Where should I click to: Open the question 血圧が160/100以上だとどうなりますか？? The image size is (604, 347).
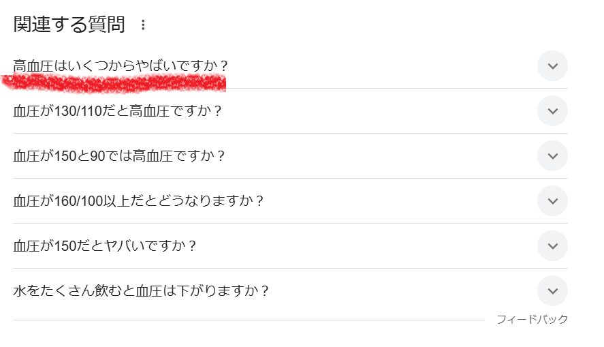(138, 201)
